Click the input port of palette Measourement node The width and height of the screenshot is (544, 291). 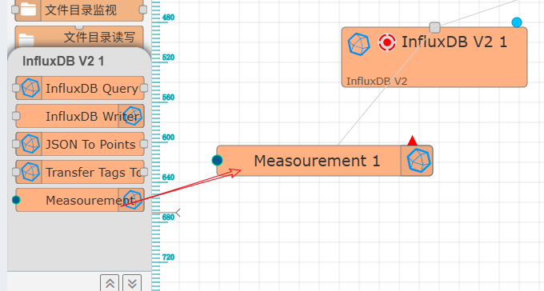coord(16,200)
